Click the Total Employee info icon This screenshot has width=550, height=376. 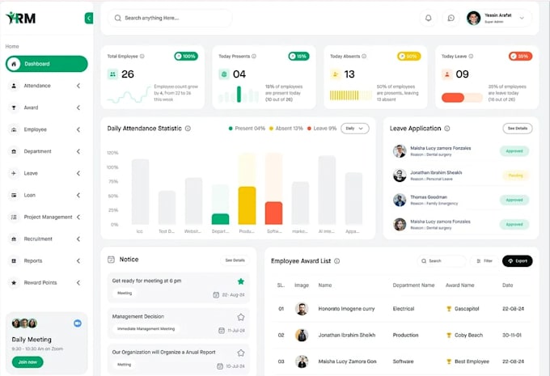142,56
